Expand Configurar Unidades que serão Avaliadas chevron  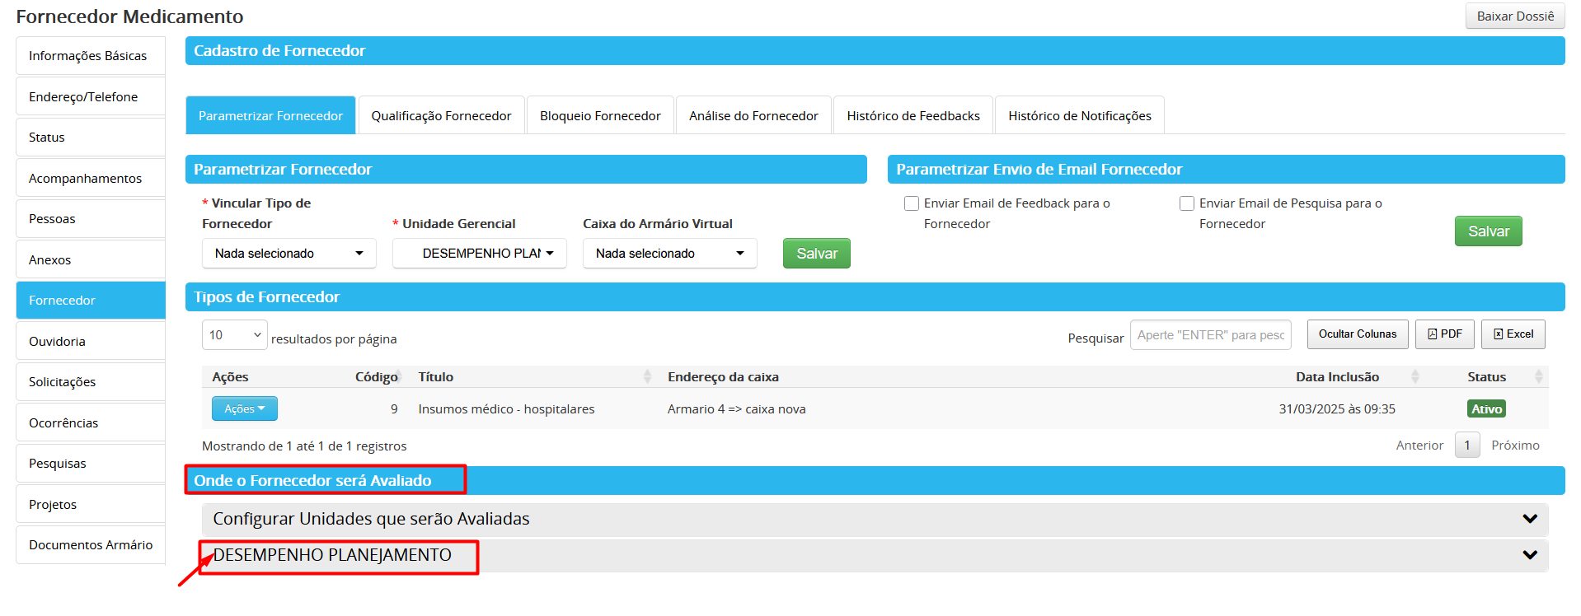1530,519
